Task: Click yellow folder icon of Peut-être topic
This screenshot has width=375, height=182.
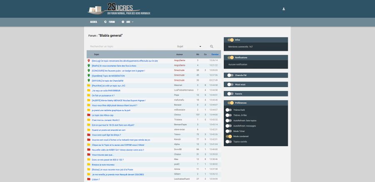Action: (x=89, y=85)
